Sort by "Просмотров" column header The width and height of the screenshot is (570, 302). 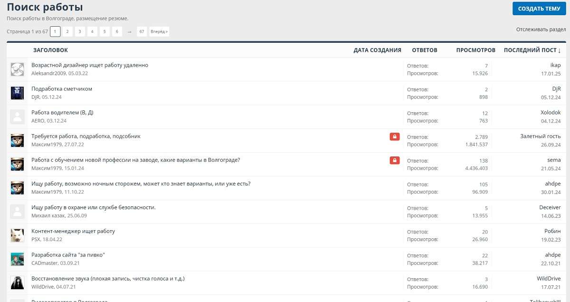[x=475, y=50]
